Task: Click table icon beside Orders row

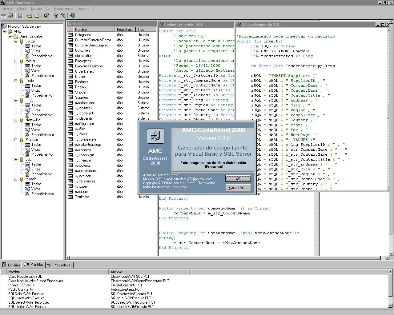Action: click(x=70, y=77)
